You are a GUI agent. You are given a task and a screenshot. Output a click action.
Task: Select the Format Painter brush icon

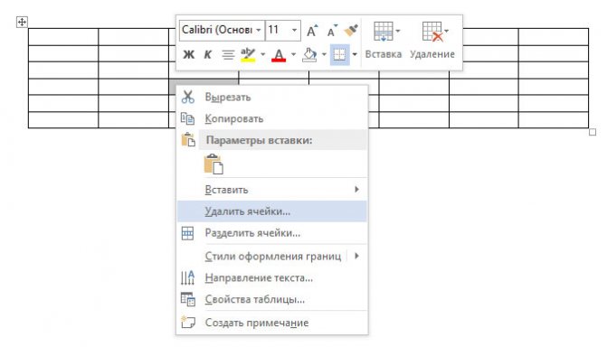click(351, 30)
